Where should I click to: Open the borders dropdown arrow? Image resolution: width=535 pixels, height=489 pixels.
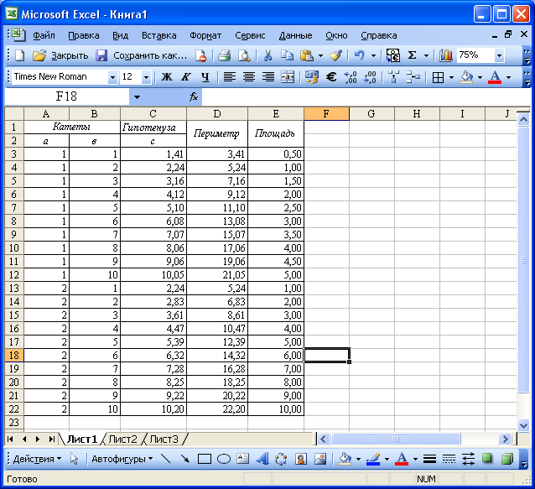pyautogui.click(x=451, y=77)
